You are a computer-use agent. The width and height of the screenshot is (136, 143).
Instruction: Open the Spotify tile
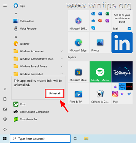[100, 72]
